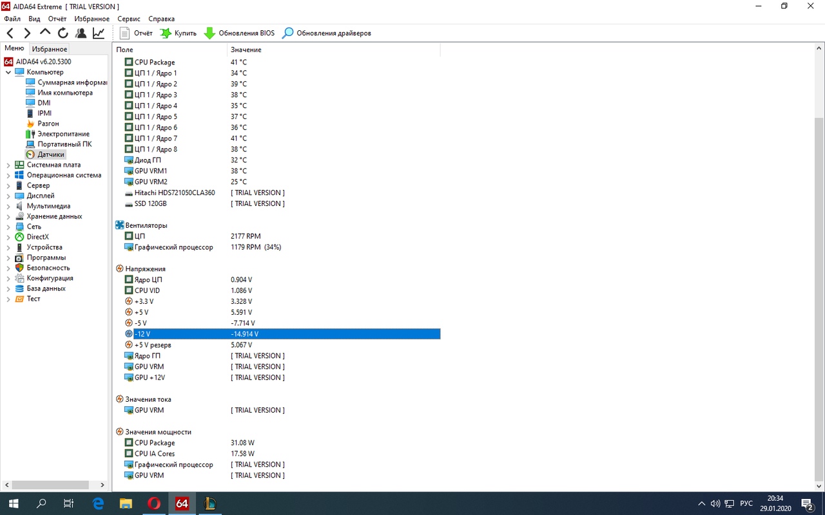This screenshot has height=515, width=825.
Task: Expand the DirectX tree node
Action: pos(8,237)
